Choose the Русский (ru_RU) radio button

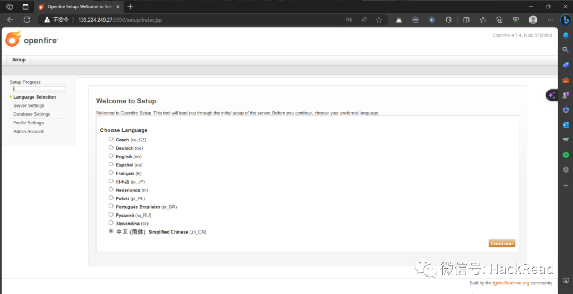tap(111, 215)
